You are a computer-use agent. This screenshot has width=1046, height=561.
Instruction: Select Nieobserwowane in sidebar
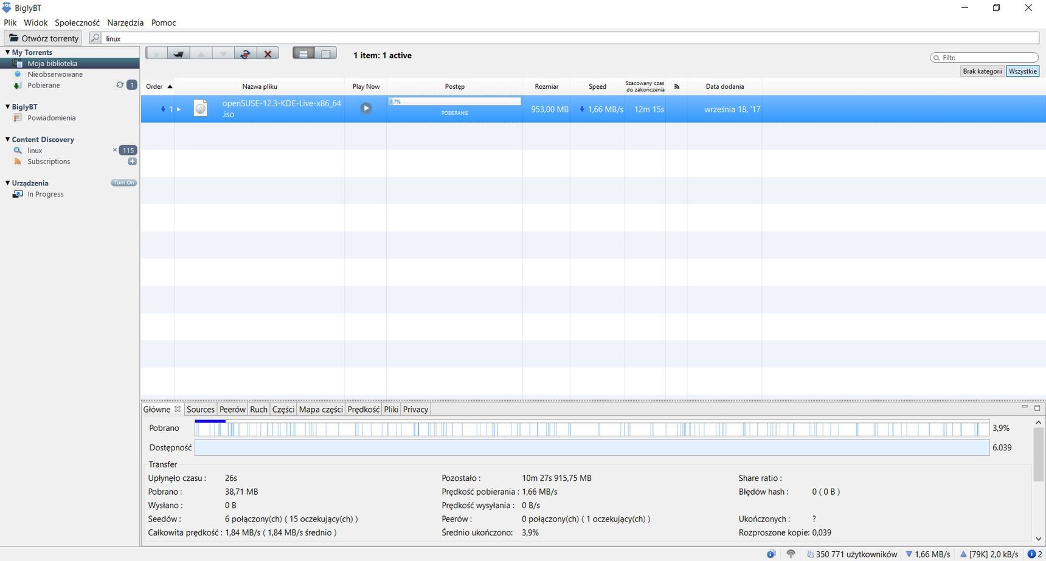[55, 74]
